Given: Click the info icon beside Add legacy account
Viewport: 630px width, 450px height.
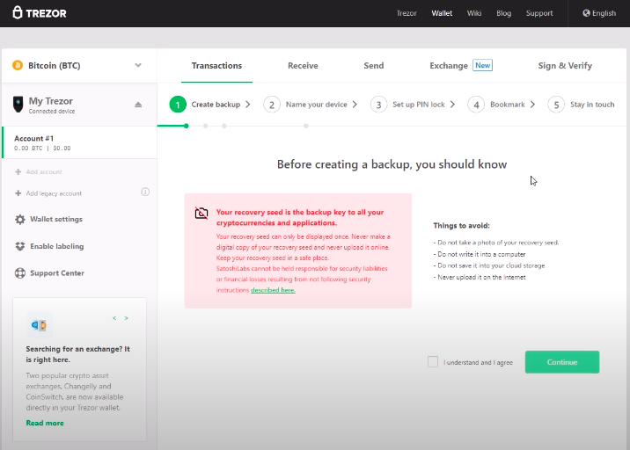Looking at the screenshot, I should point(145,192).
